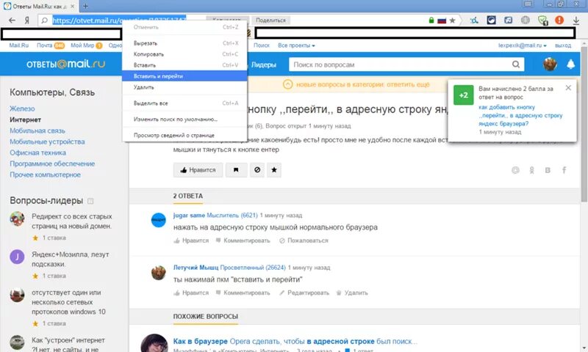The height and width of the screenshot is (352, 588).
Task: Click the bookmark flag button under question
Action: [x=236, y=170]
